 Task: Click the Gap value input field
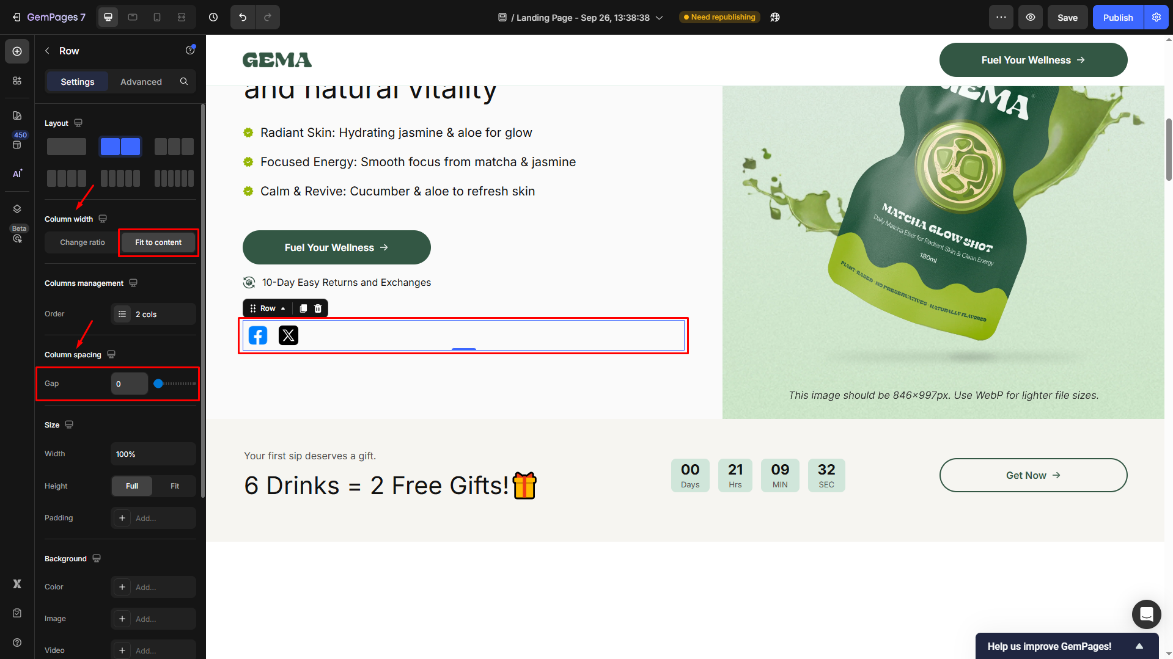tap(130, 384)
